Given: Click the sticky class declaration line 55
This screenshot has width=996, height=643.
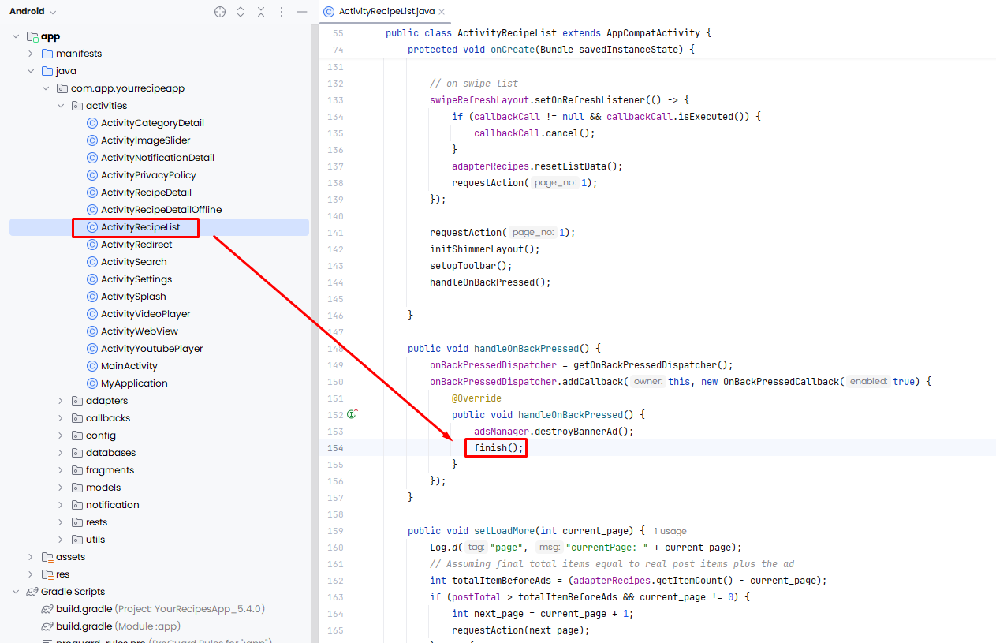Looking at the screenshot, I should 548,33.
